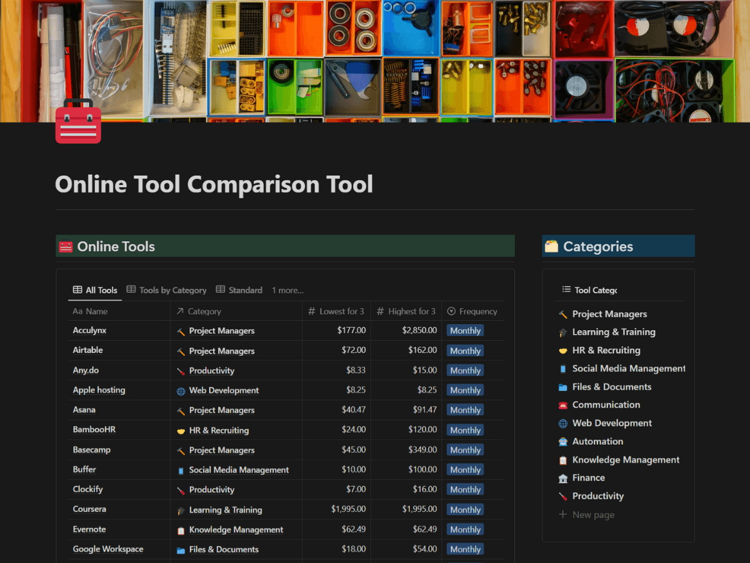Click the Categories section heading
The image size is (750, 563).
[x=598, y=246]
